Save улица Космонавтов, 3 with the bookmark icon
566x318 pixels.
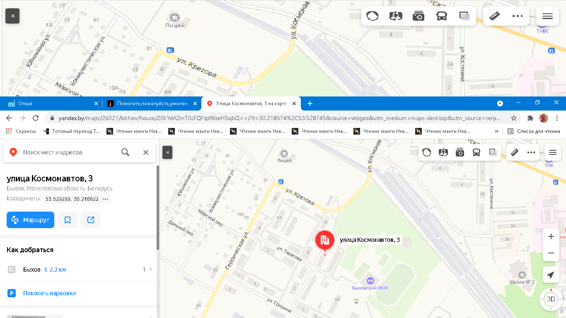coord(68,220)
